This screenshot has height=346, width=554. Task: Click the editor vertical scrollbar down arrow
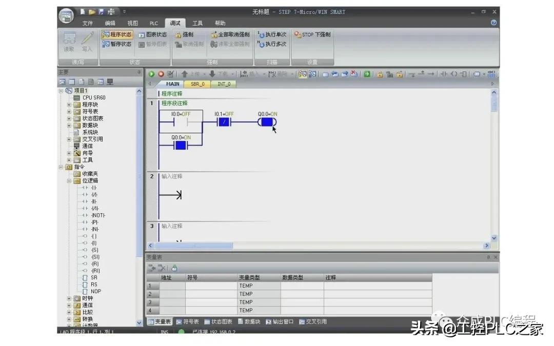point(494,238)
